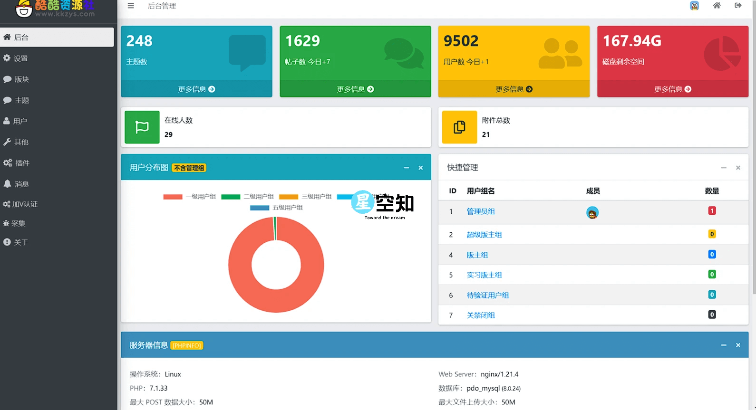The width and height of the screenshot is (756, 410).
Task: Open the 超级版主组 link
Action: (484, 235)
